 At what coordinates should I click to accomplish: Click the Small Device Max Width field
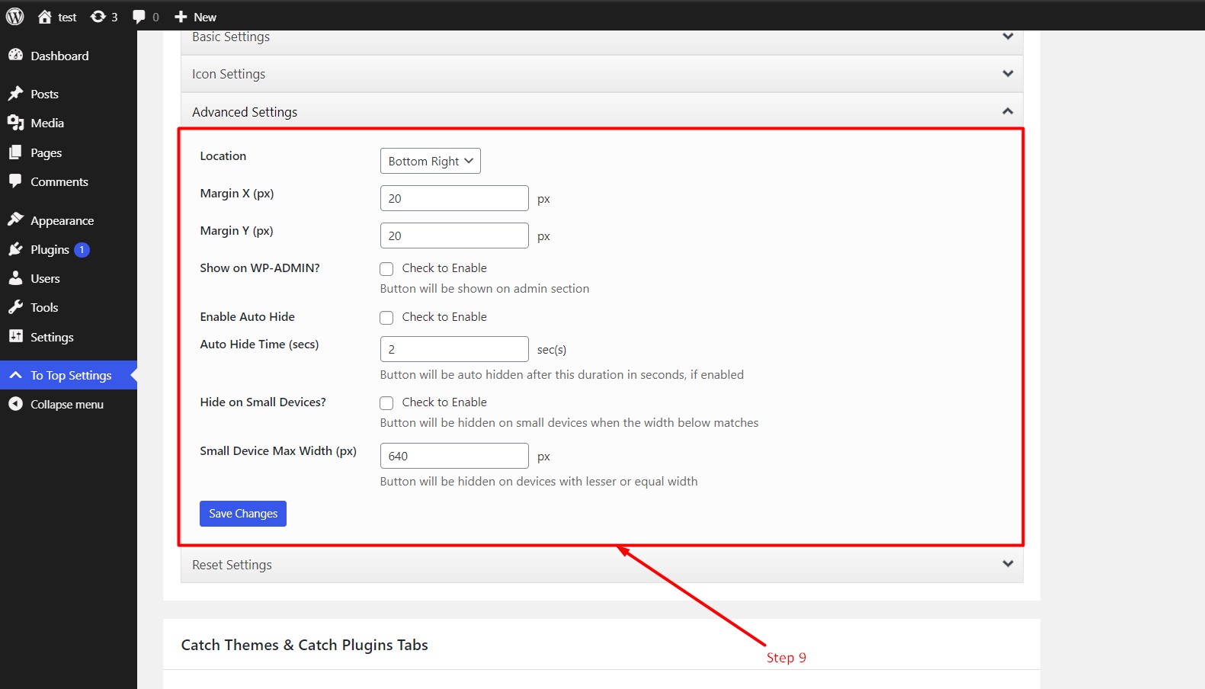click(454, 456)
